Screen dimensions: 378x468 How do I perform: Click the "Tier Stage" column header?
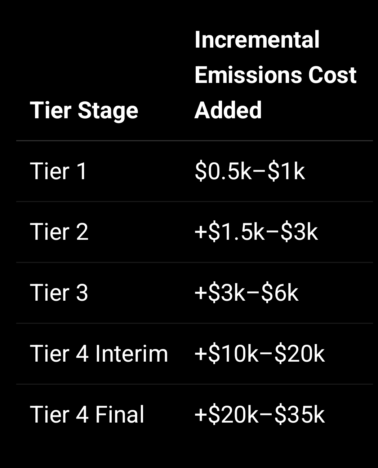pyautogui.click(x=84, y=110)
